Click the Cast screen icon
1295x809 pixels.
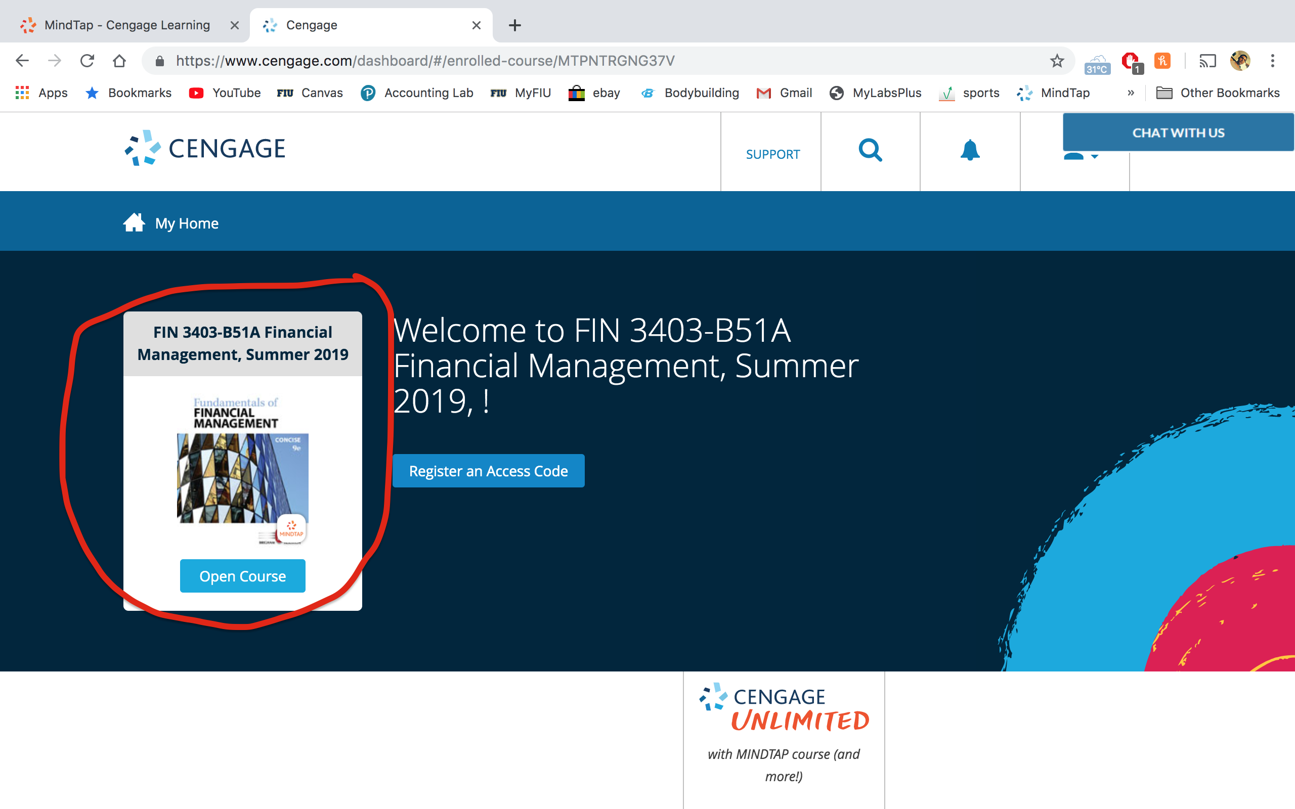pyautogui.click(x=1207, y=61)
